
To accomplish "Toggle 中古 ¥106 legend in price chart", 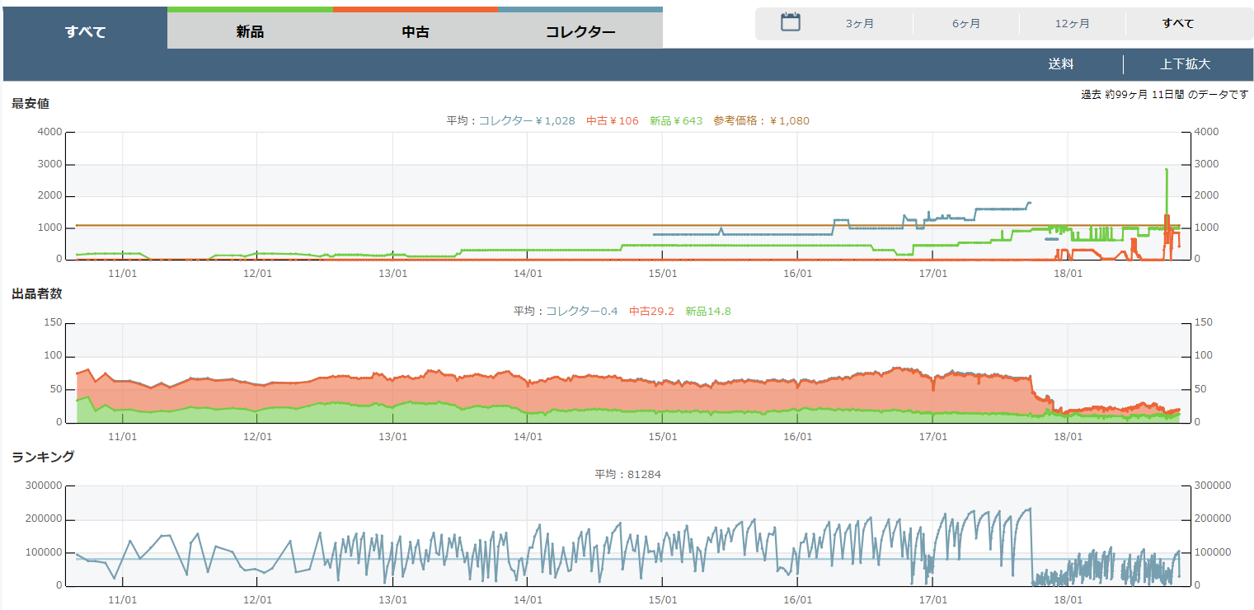I will click(x=613, y=121).
